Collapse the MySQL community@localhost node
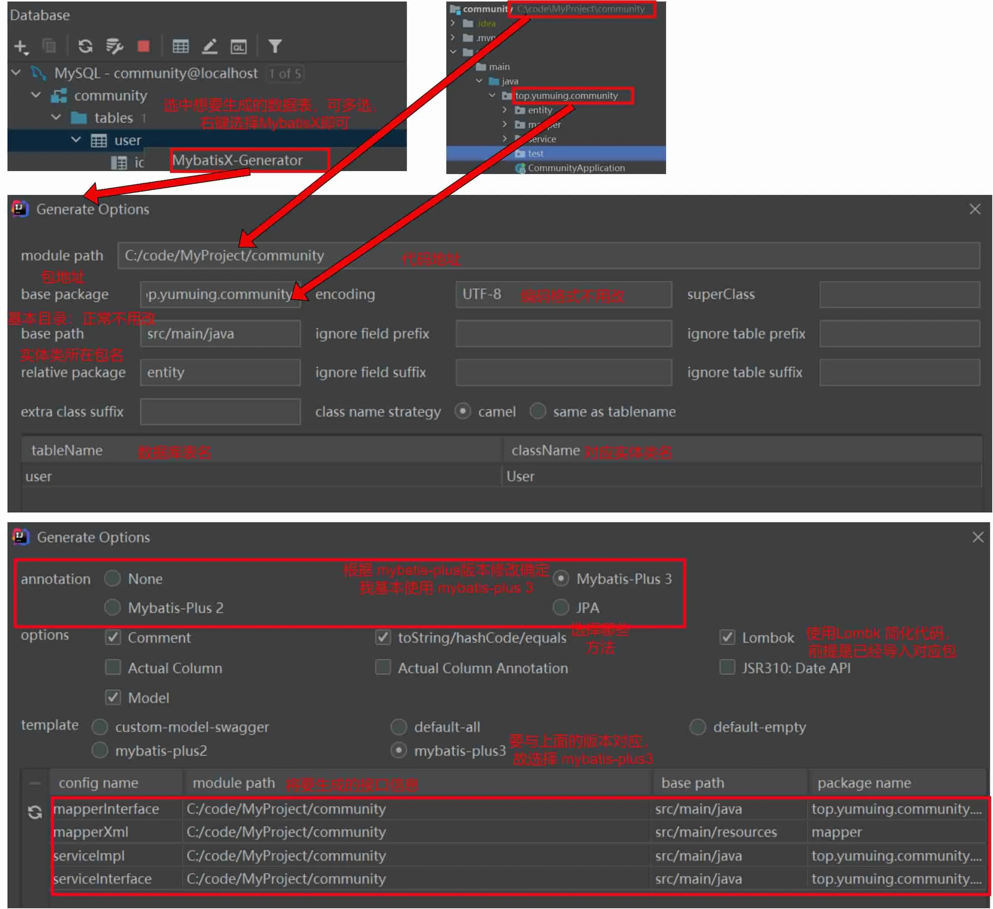Image resolution: width=993 pixels, height=909 pixels. coord(16,73)
